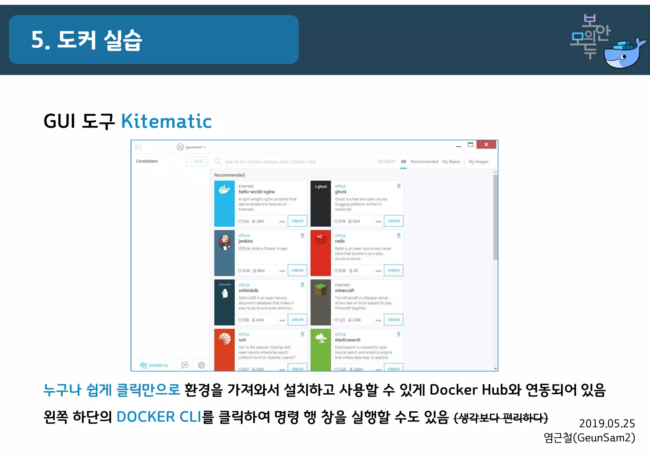The image size is (650, 460).
Task: Click the elasticsearch logo thumbnail
Action: tap(321, 350)
